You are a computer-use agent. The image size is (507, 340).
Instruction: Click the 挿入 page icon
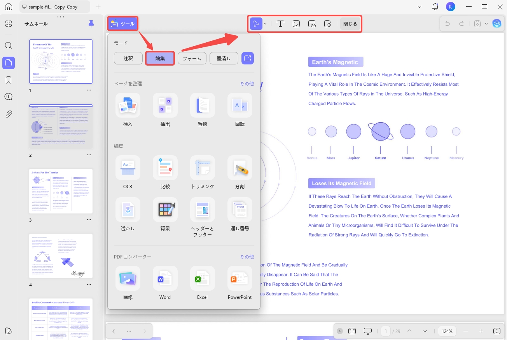[128, 105]
